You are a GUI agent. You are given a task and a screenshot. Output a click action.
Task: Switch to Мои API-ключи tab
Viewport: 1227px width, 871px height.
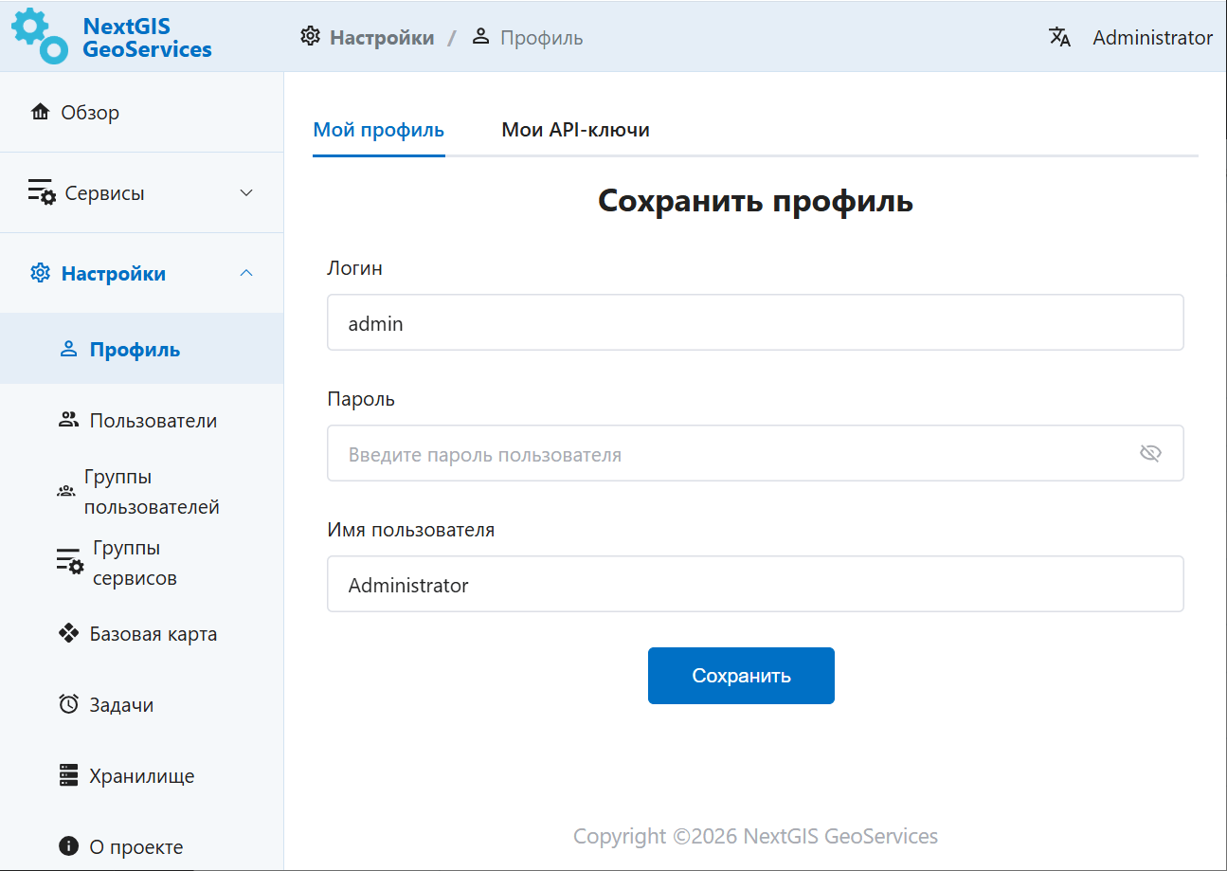(x=575, y=130)
